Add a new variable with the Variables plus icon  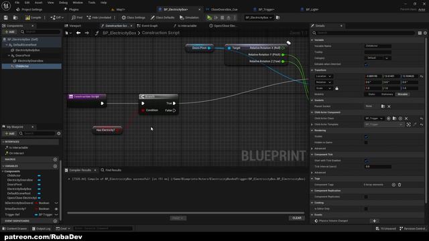55,166
